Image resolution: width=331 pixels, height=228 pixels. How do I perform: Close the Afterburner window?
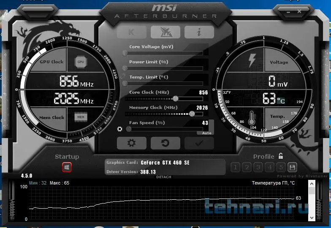(x=299, y=11)
